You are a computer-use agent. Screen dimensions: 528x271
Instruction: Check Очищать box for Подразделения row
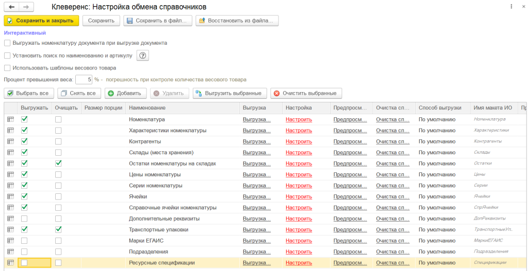[x=58, y=251]
